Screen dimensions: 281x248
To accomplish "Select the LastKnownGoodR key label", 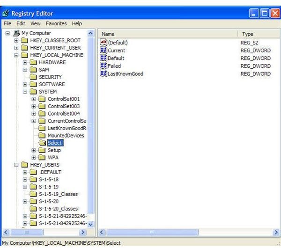I will coord(67,128).
